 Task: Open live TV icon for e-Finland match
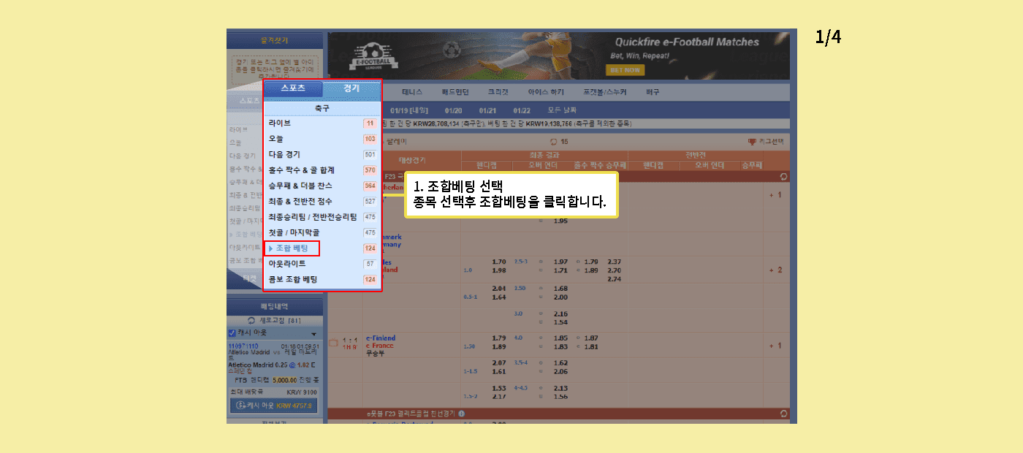[x=333, y=343]
